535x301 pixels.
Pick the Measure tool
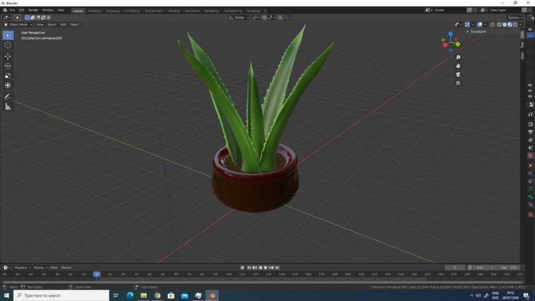pyautogui.click(x=8, y=107)
